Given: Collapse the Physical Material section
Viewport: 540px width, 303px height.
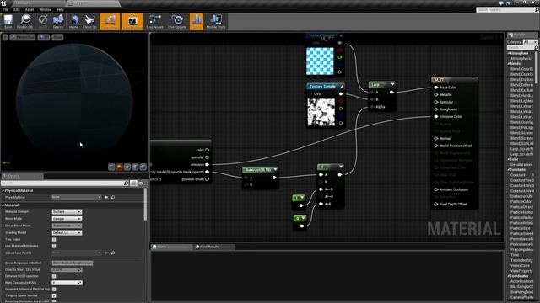Looking at the screenshot, I should [x=3, y=191].
